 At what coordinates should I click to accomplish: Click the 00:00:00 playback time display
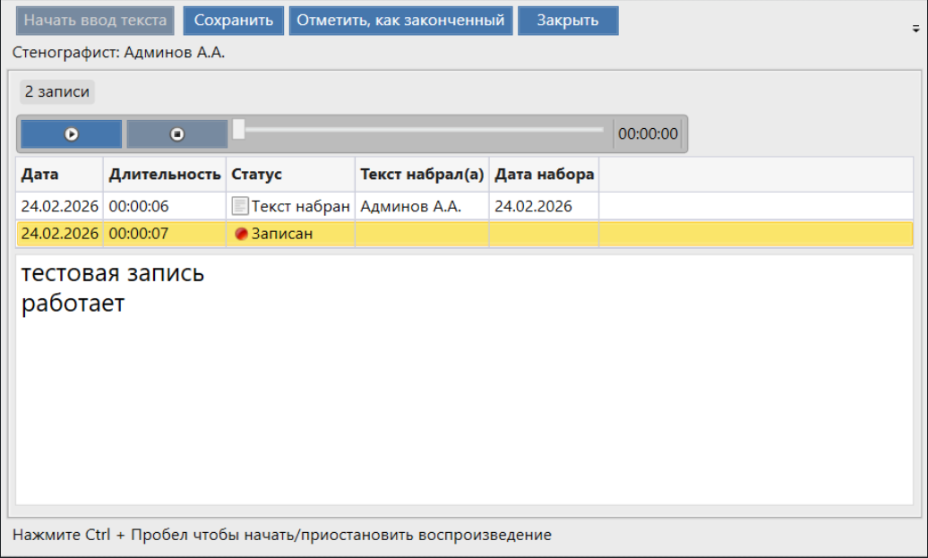coord(648,134)
